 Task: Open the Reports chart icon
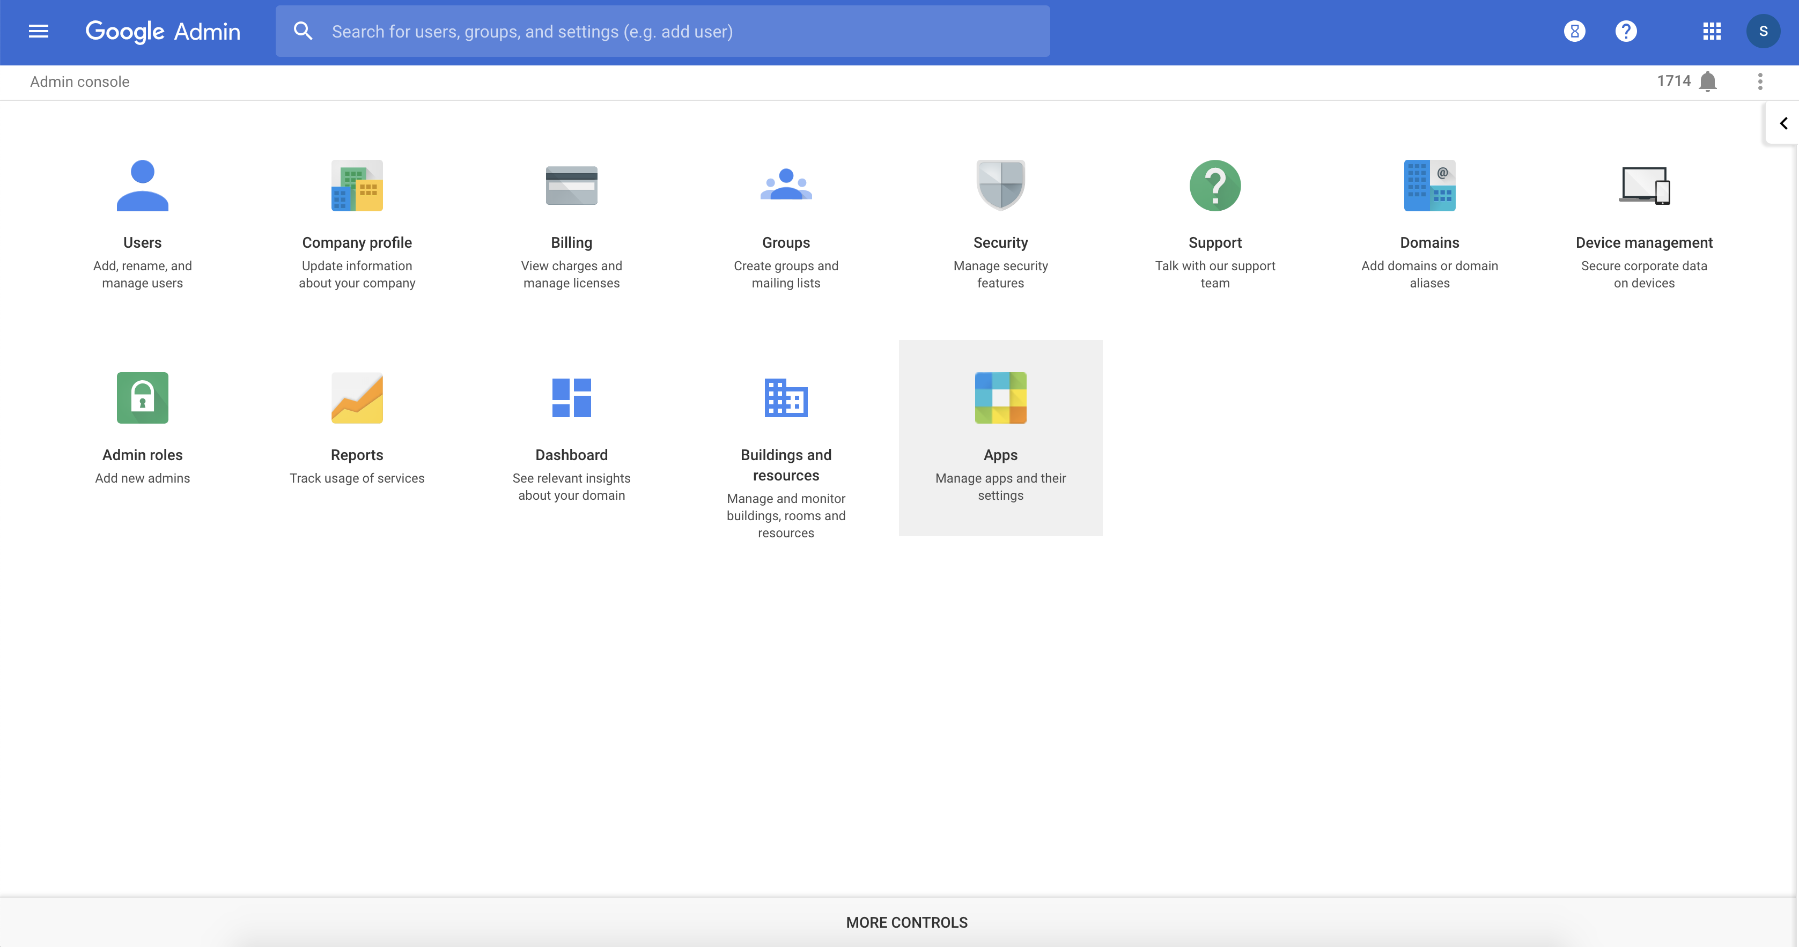[357, 398]
